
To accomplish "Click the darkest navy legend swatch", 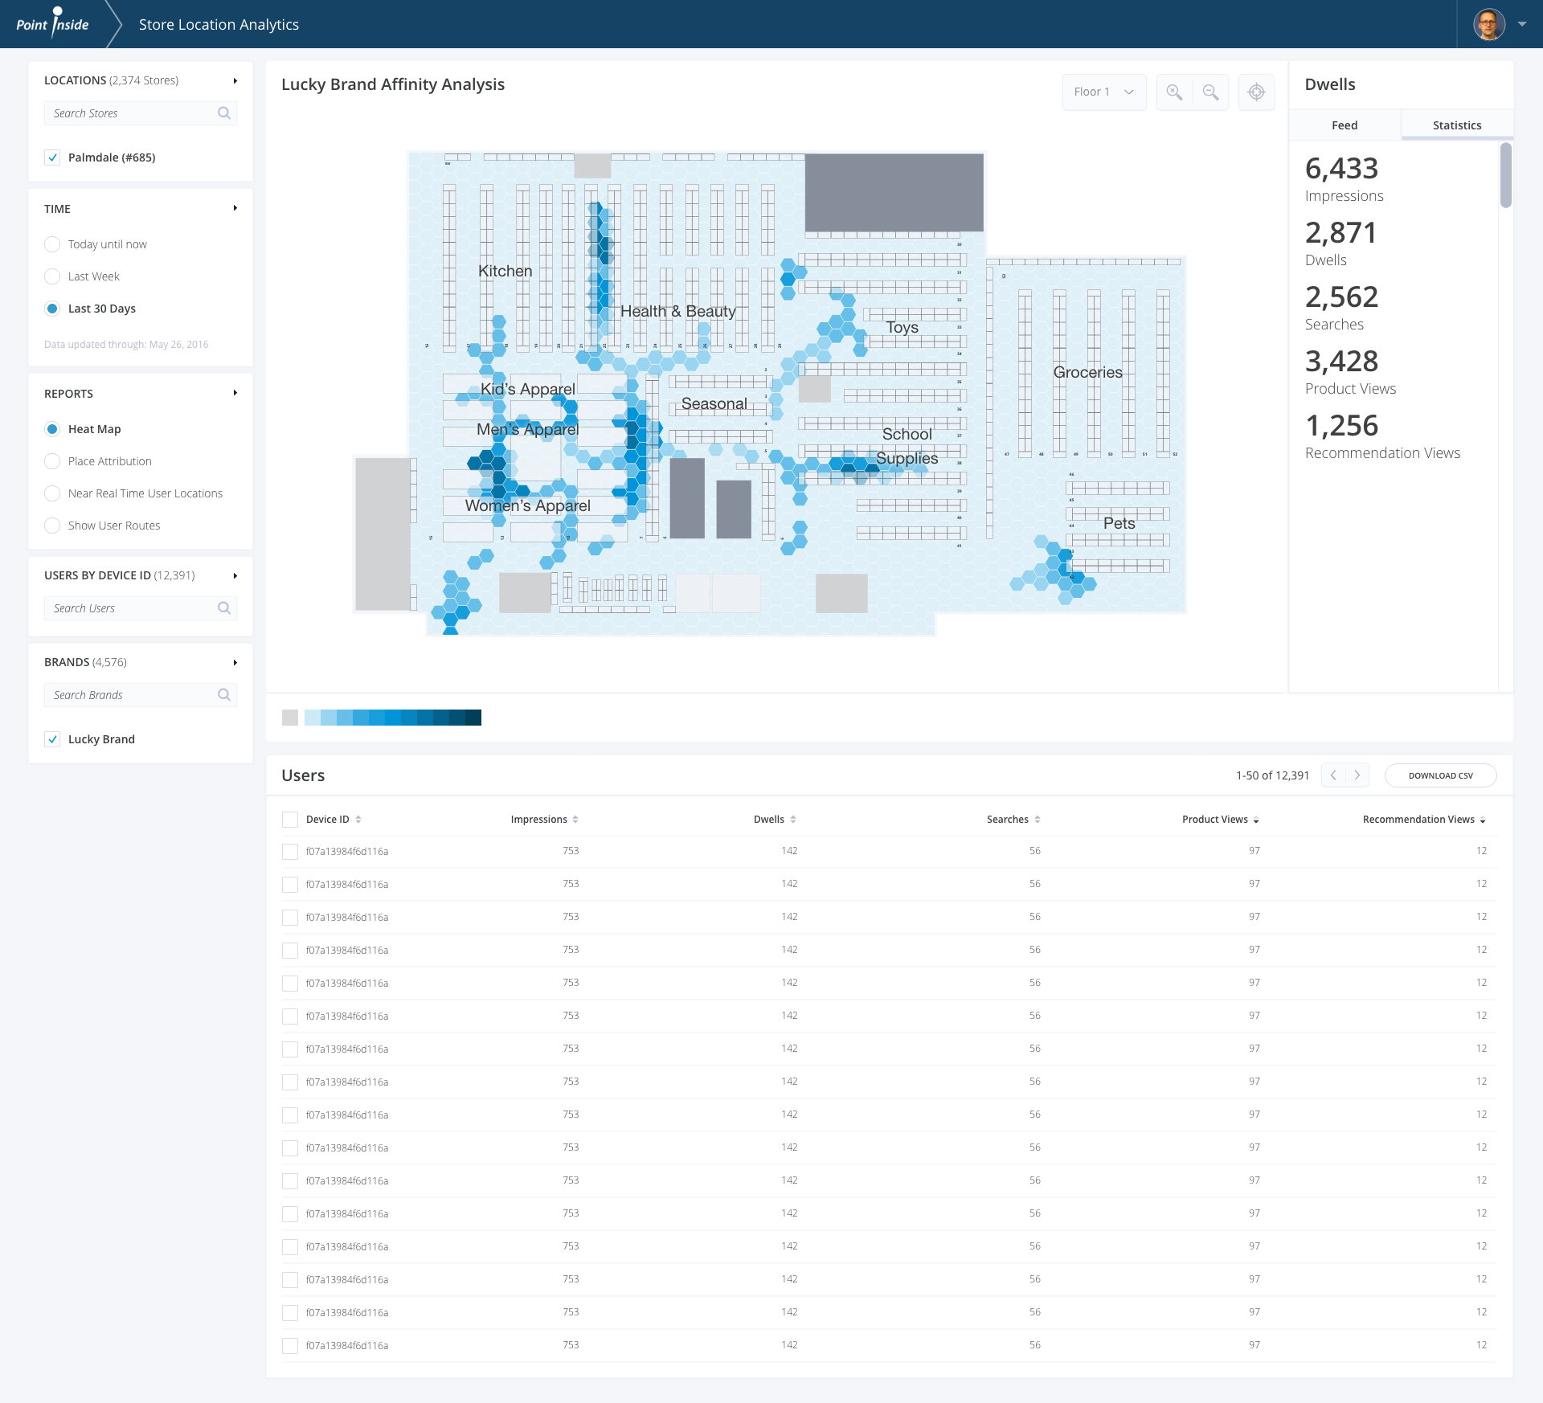I will pyautogui.click(x=473, y=718).
